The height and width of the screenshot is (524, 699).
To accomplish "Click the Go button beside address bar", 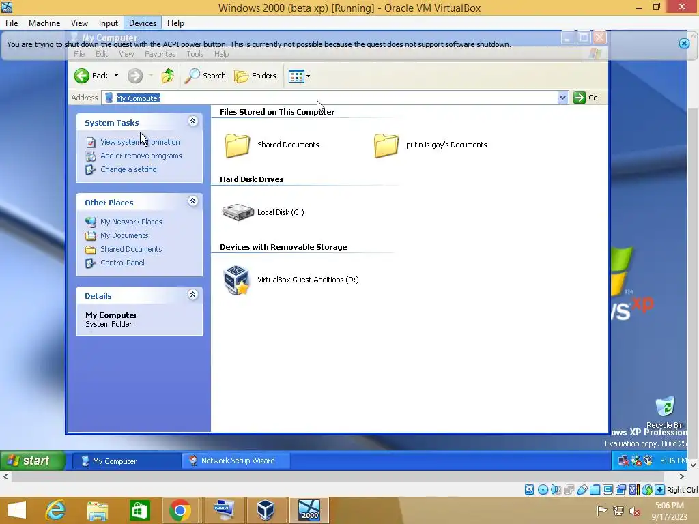I will [x=586, y=98].
